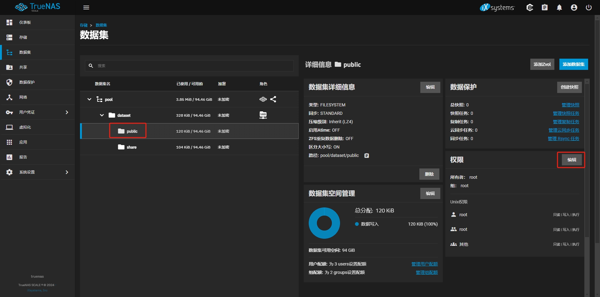600x297 pixels.
Task: Copy dataset path with clipboard icon
Action: [x=367, y=156]
